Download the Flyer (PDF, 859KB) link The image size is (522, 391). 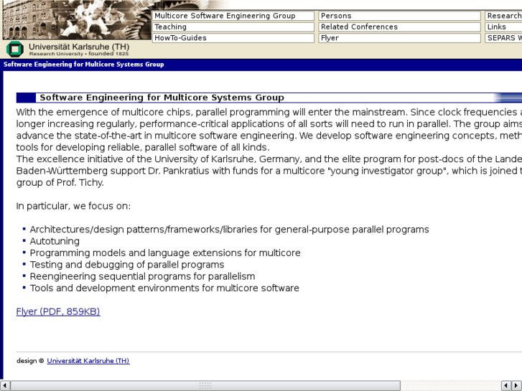[58, 311]
